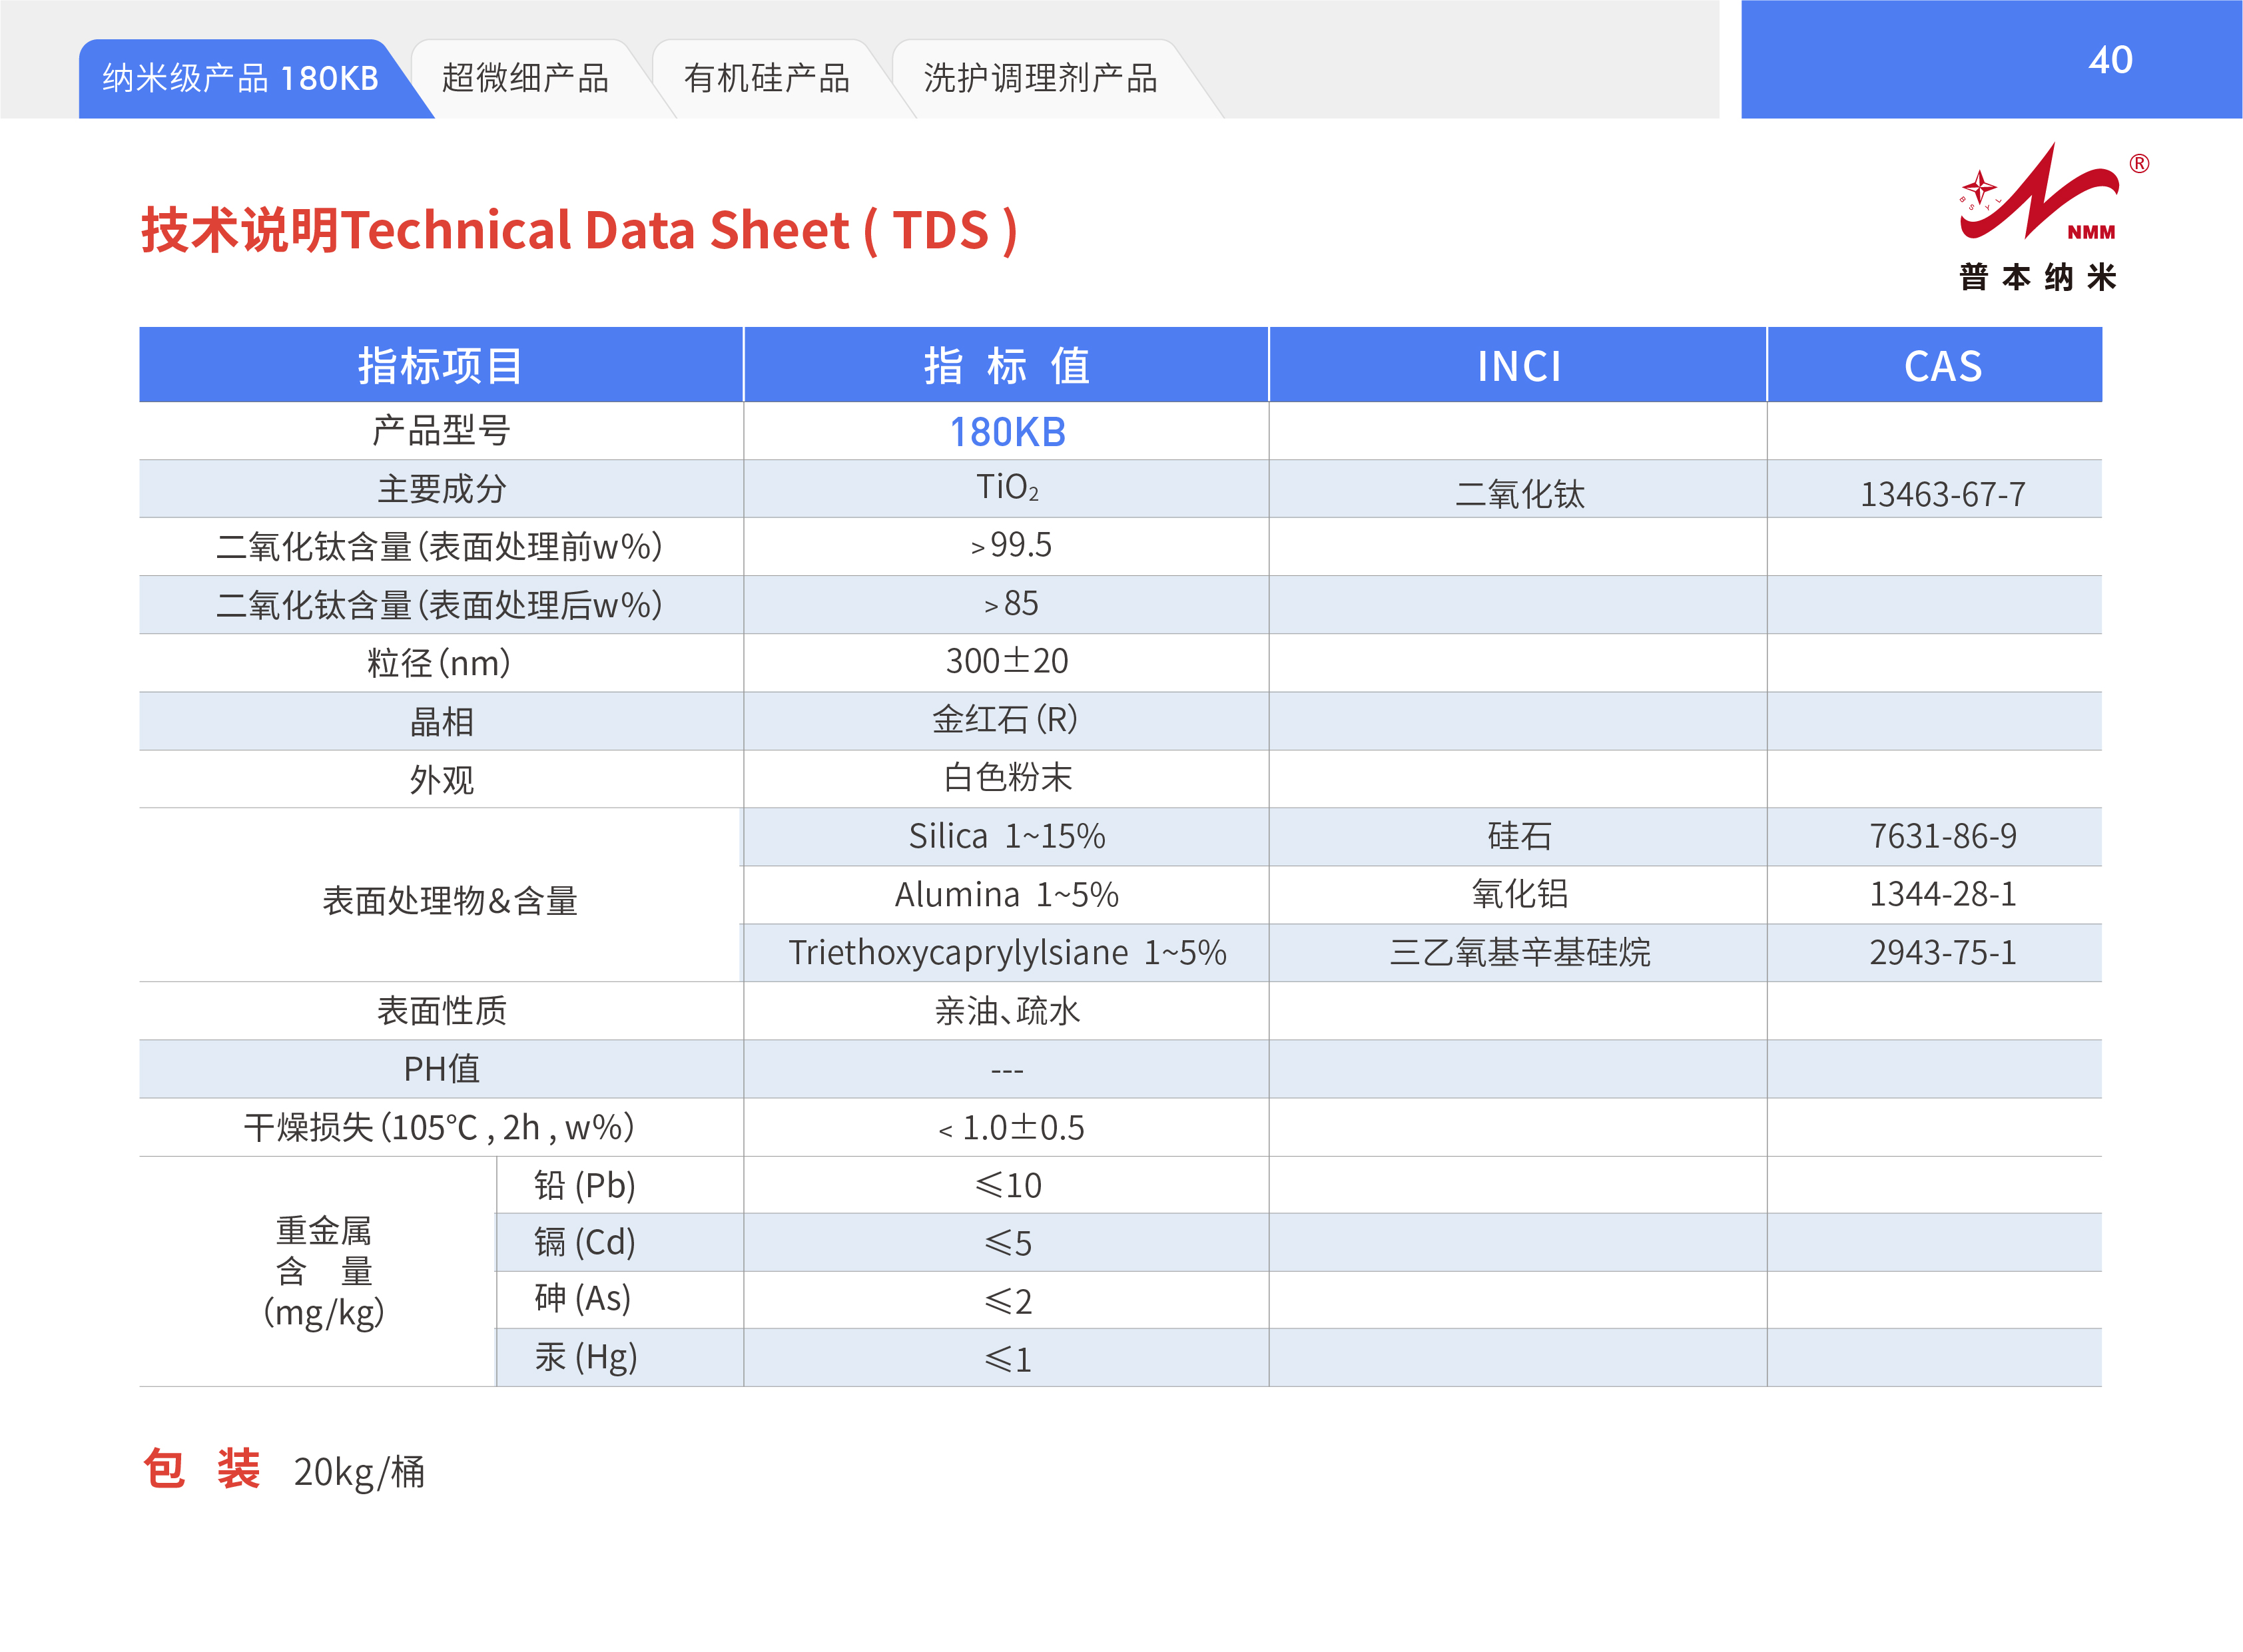Open the 有机硅产品 tab
This screenshot has height=1652, width=2243.
(x=766, y=78)
